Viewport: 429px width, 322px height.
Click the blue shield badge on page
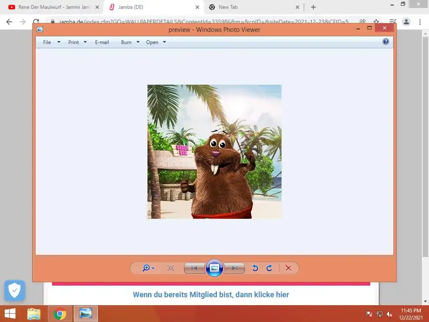point(15,290)
